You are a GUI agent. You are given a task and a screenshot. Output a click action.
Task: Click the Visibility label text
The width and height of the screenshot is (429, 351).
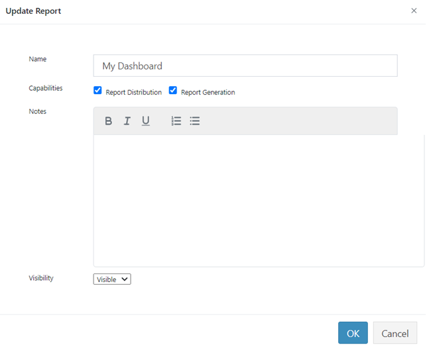[x=41, y=278]
